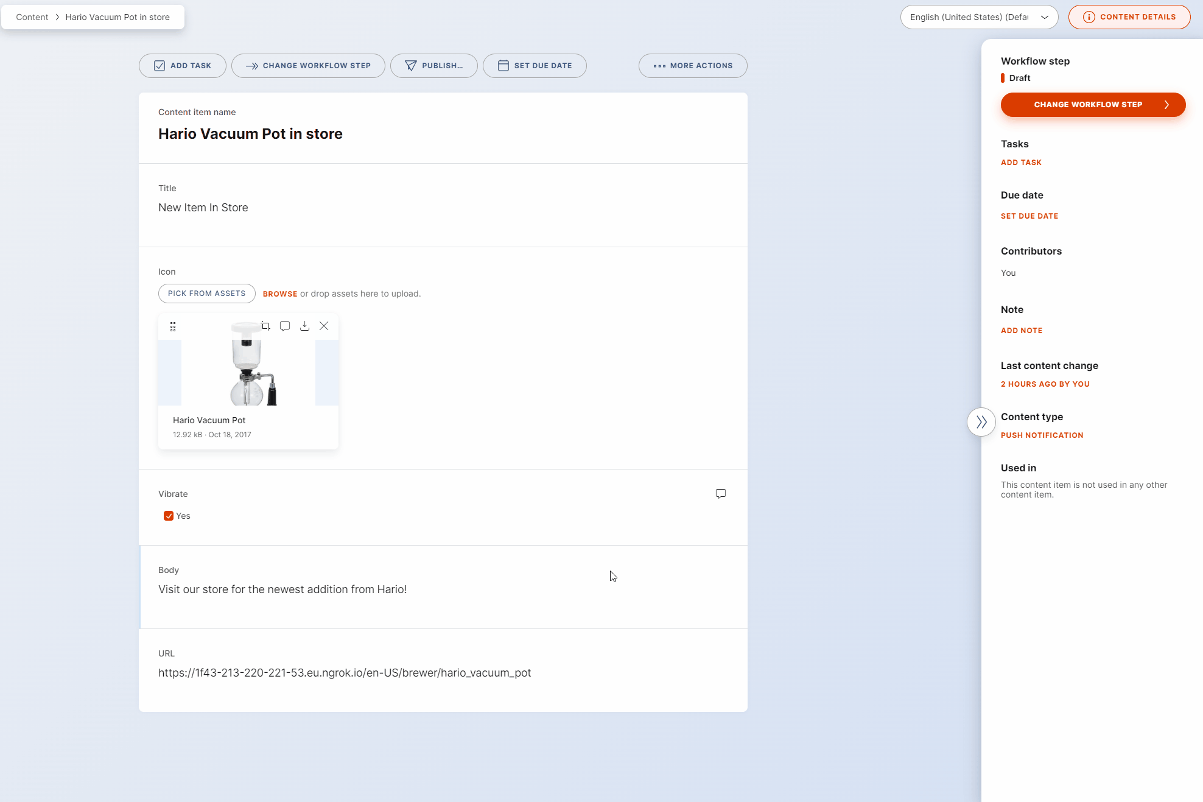The height and width of the screenshot is (802, 1203).
Task: Download the Hario Vacuum Pot asset
Action: [304, 326]
